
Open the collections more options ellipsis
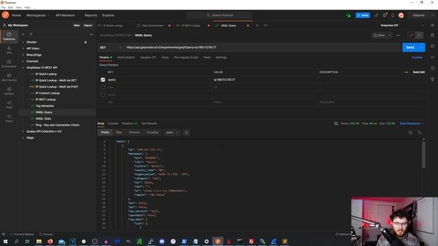91,34
